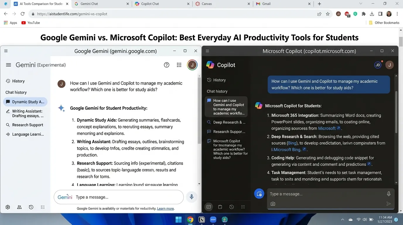
Task: Open the Copilot JD notification avatar
Action: pyautogui.click(x=378, y=65)
